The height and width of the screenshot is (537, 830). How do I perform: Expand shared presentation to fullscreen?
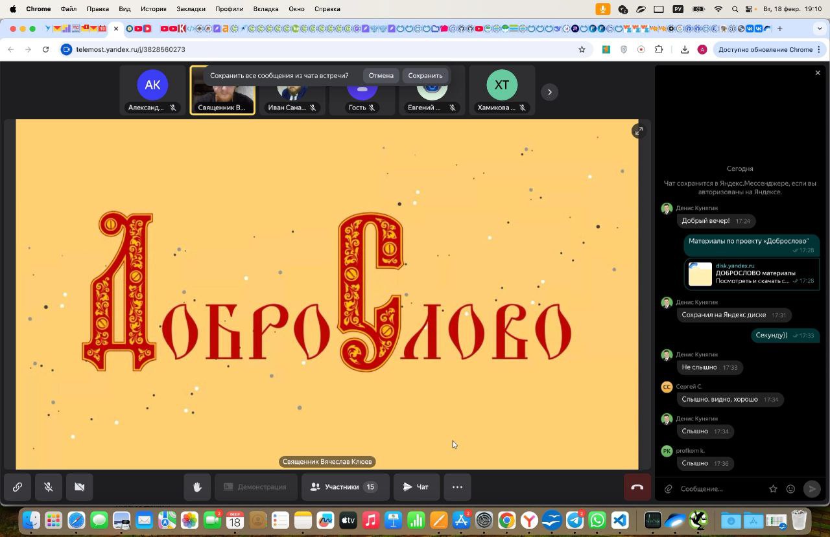[x=638, y=131]
